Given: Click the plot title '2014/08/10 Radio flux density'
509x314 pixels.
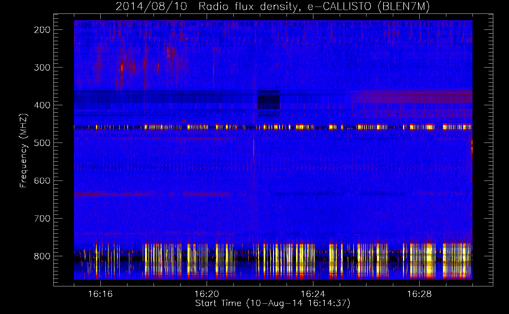Looking at the screenshot, I should (x=273, y=6).
